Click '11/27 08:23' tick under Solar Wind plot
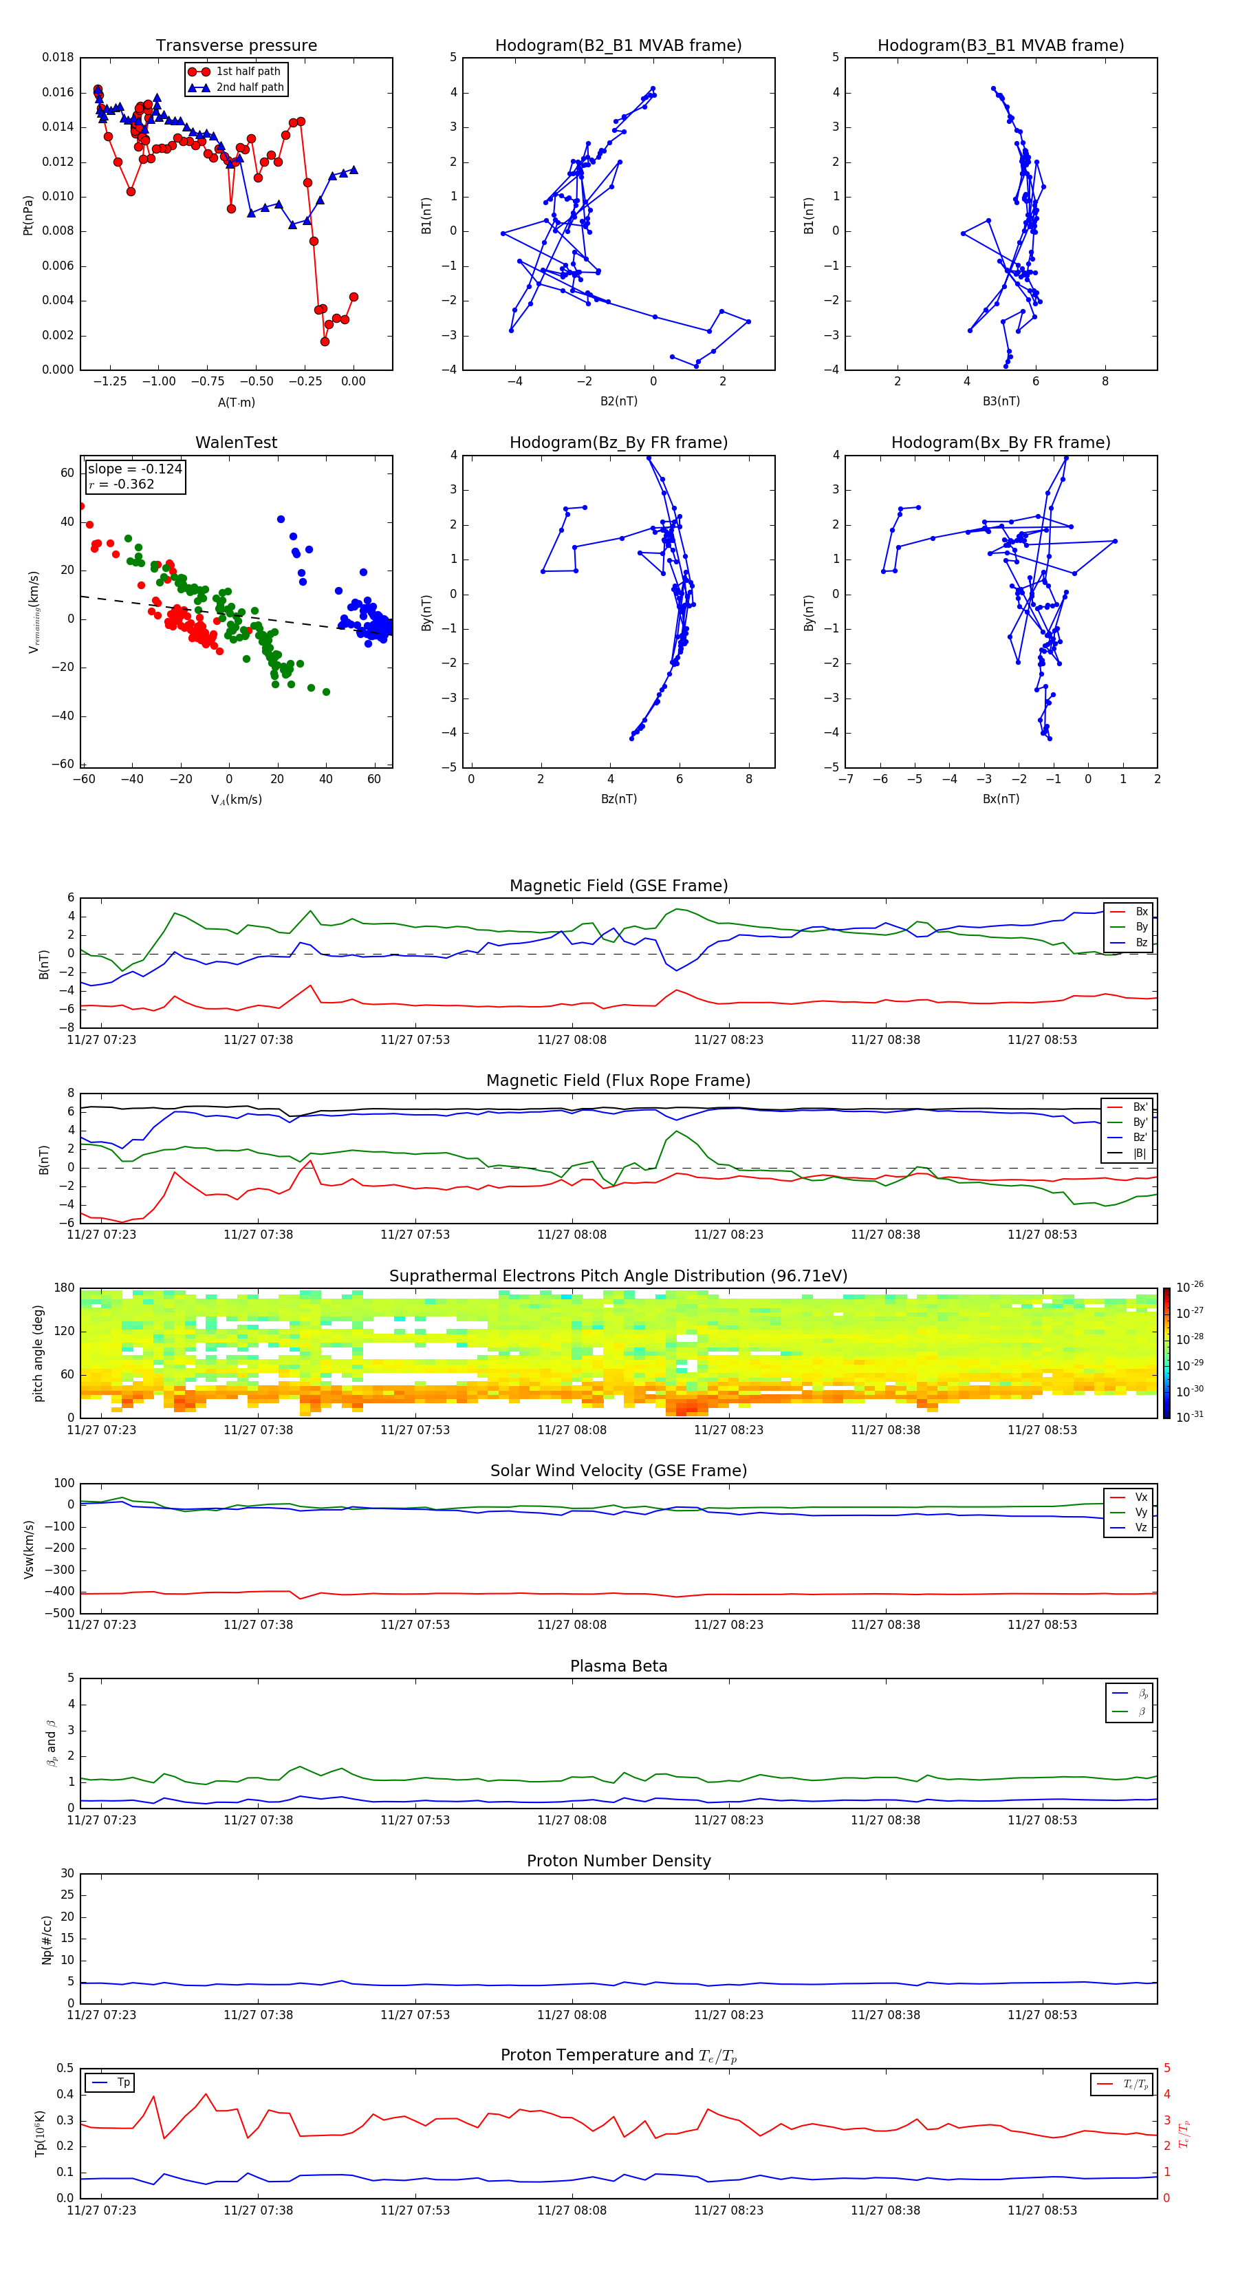 pyautogui.click(x=729, y=1625)
